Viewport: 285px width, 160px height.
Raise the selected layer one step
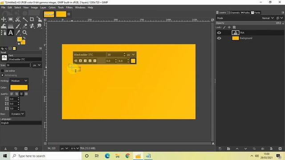pyautogui.click(x=237, y=149)
